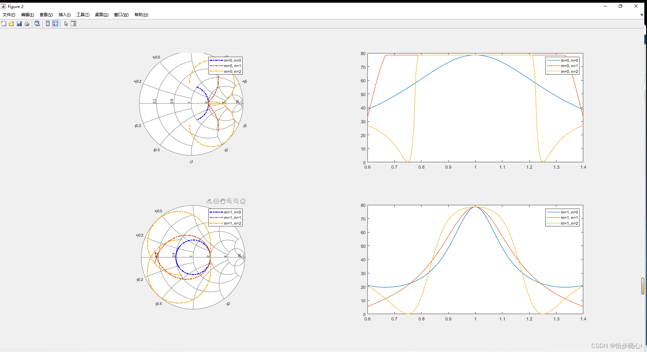Screen dimensions: 647x352
Task: Insert a colorbar via the toolbar icon
Action: pyautogui.click(x=48, y=24)
